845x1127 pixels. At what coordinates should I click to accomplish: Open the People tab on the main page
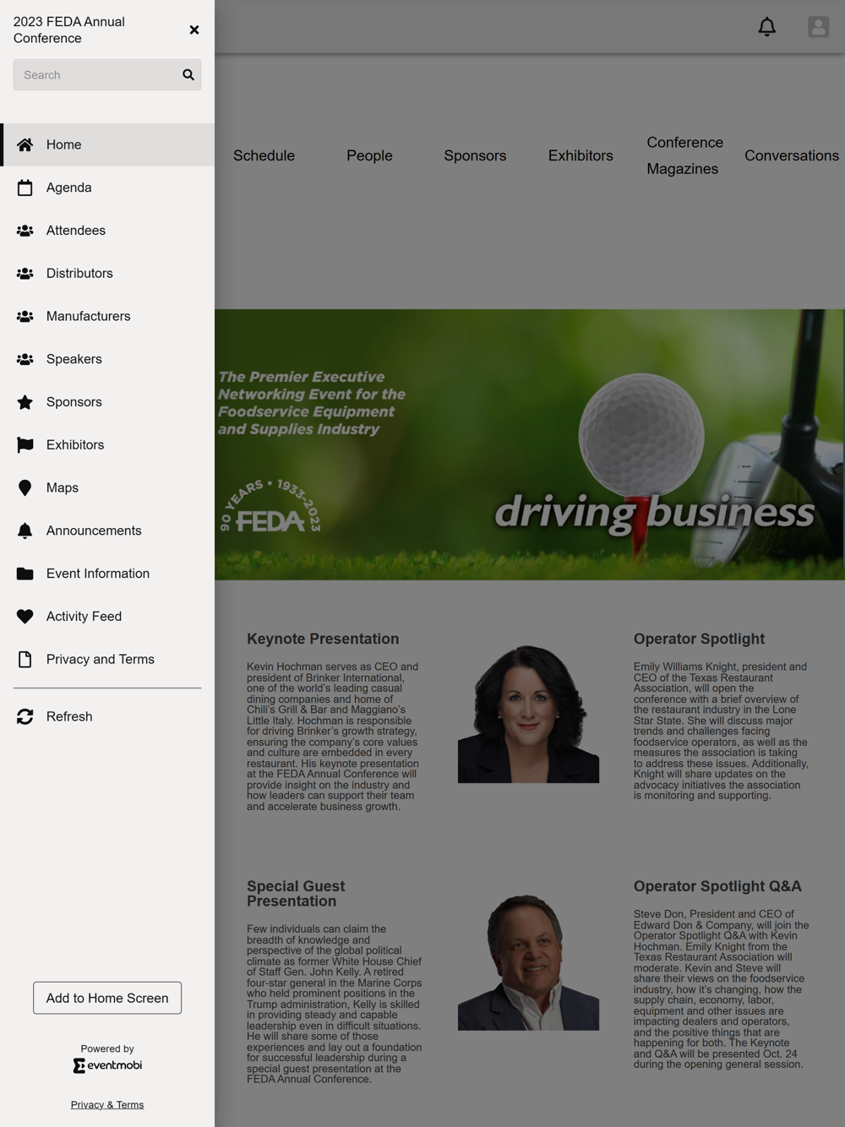369,155
